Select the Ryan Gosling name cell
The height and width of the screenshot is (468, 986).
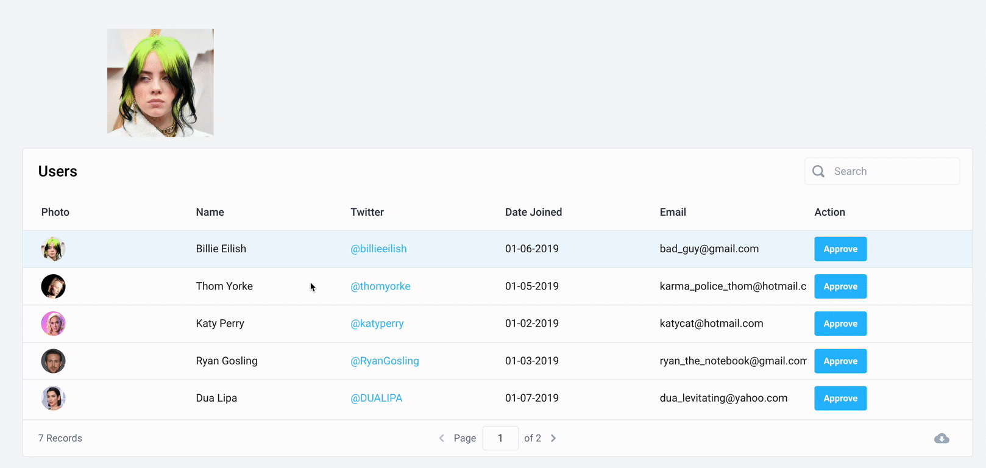pos(227,361)
